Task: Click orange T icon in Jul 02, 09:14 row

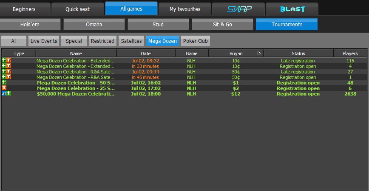Action: tap(9, 71)
